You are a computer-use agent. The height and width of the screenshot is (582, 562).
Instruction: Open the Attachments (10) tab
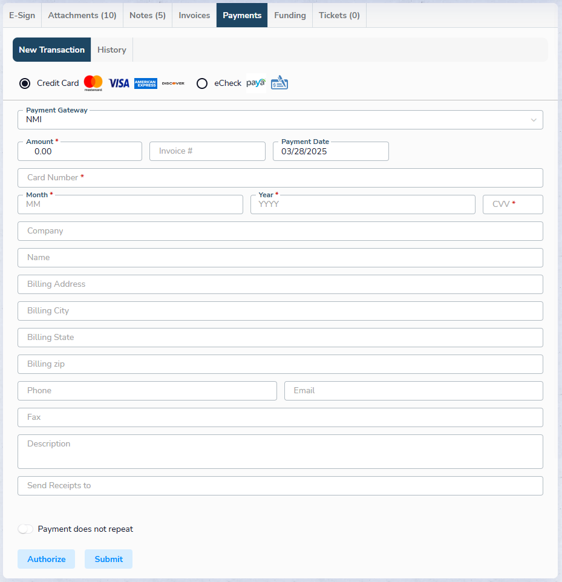[82, 15]
